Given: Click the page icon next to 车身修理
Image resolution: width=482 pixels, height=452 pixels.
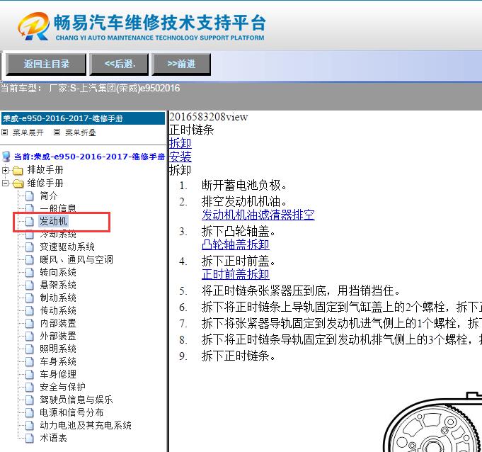Looking at the screenshot, I should click(x=30, y=375).
